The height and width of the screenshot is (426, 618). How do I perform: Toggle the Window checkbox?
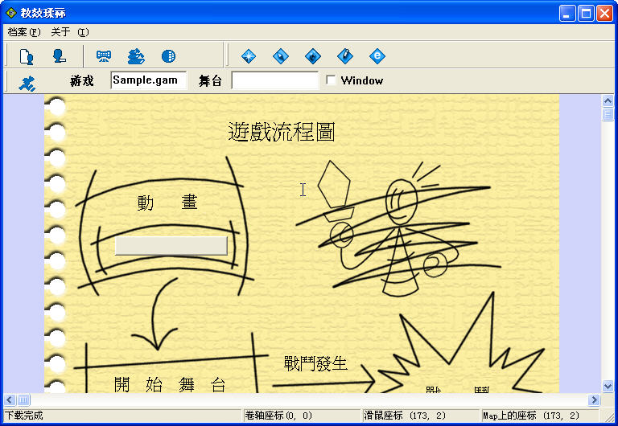(x=331, y=80)
